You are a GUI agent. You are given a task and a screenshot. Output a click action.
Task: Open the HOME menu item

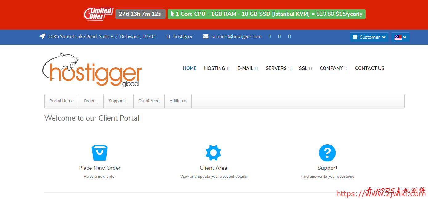(x=189, y=68)
